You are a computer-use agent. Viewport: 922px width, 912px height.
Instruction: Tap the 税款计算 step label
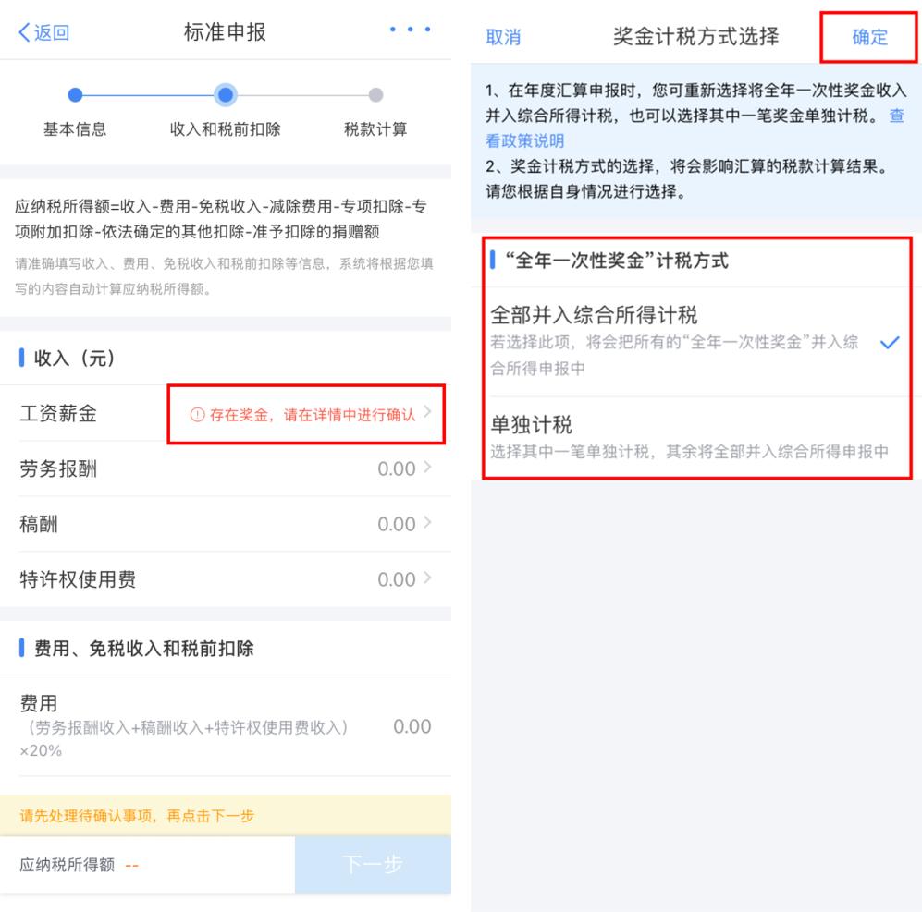point(375,129)
